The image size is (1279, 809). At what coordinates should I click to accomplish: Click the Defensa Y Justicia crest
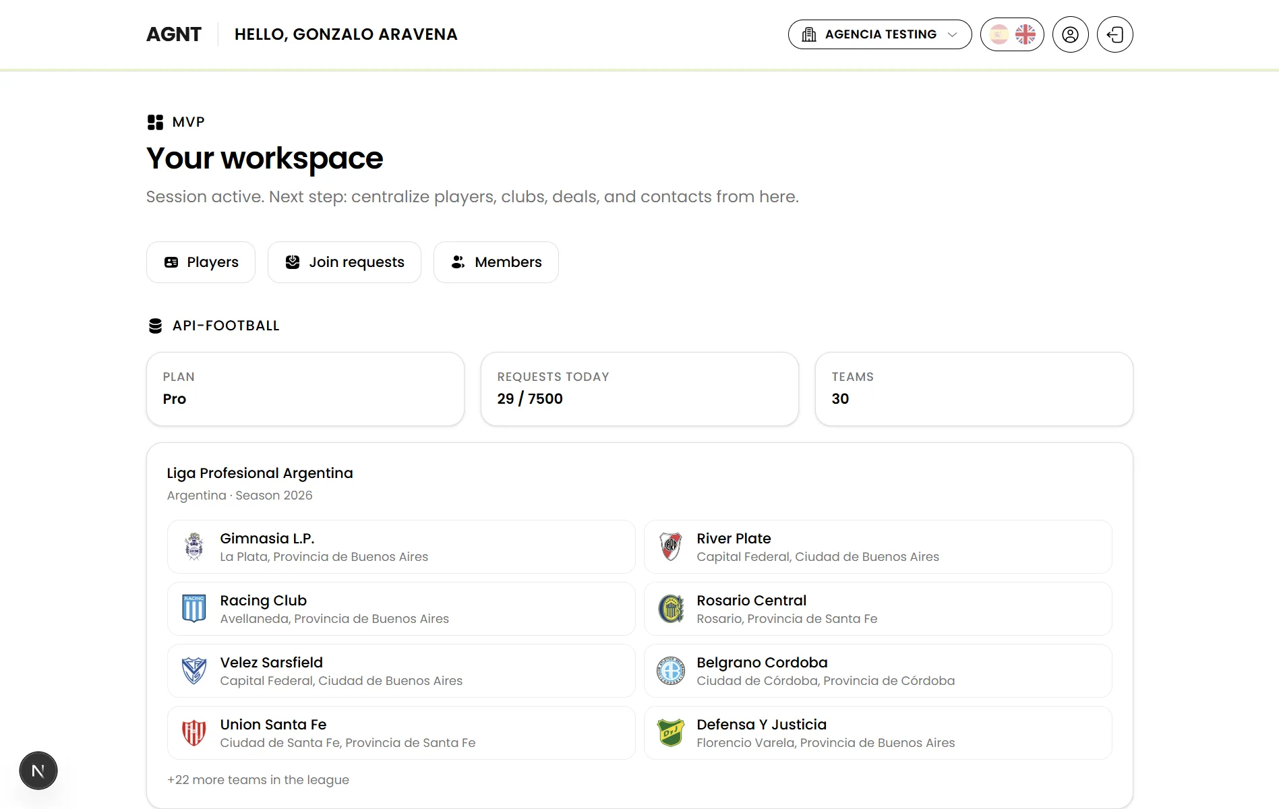pos(671,733)
